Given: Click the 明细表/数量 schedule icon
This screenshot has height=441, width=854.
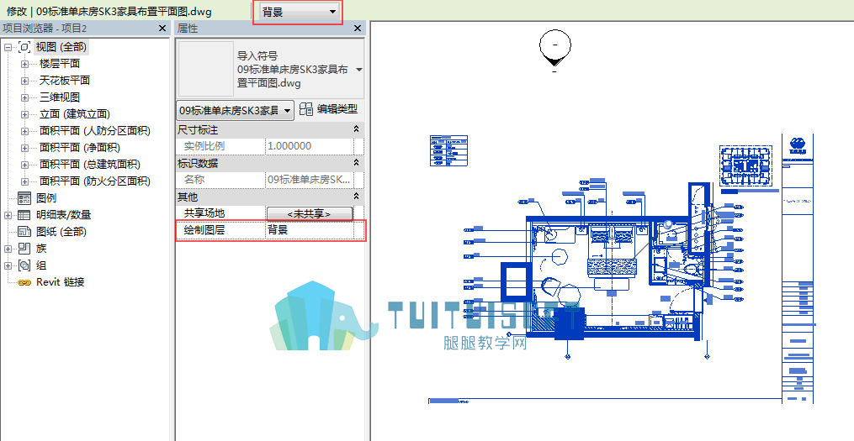Looking at the screenshot, I should click(x=24, y=215).
